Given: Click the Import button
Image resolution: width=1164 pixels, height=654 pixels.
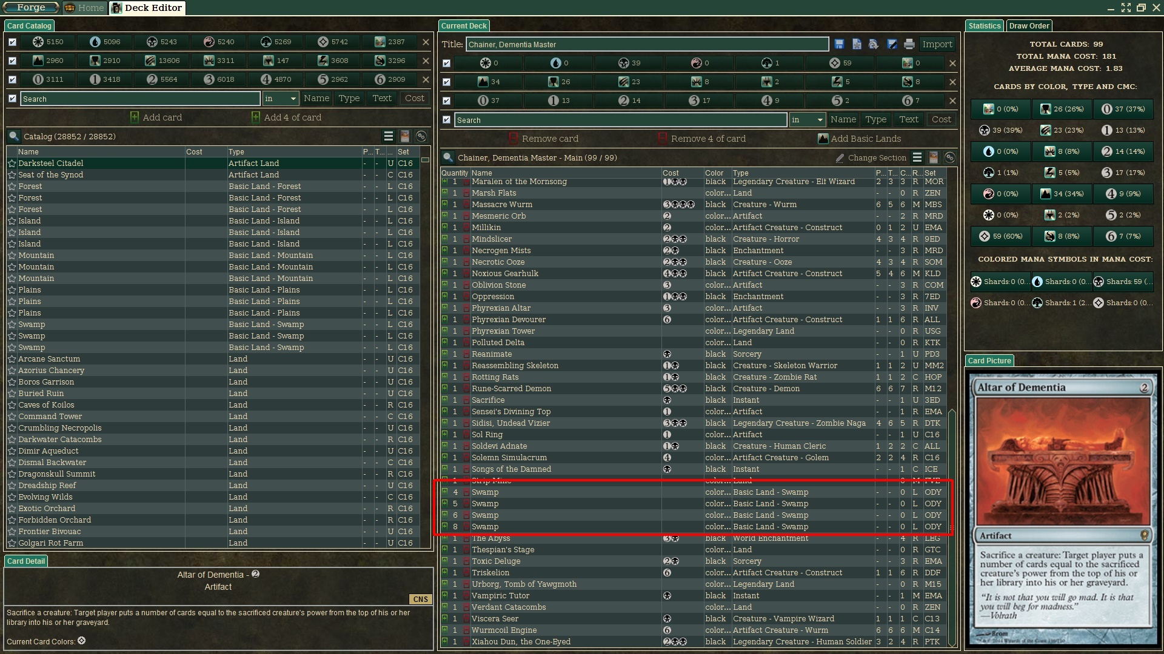Looking at the screenshot, I should pyautogui.click(x=937, y=44).
